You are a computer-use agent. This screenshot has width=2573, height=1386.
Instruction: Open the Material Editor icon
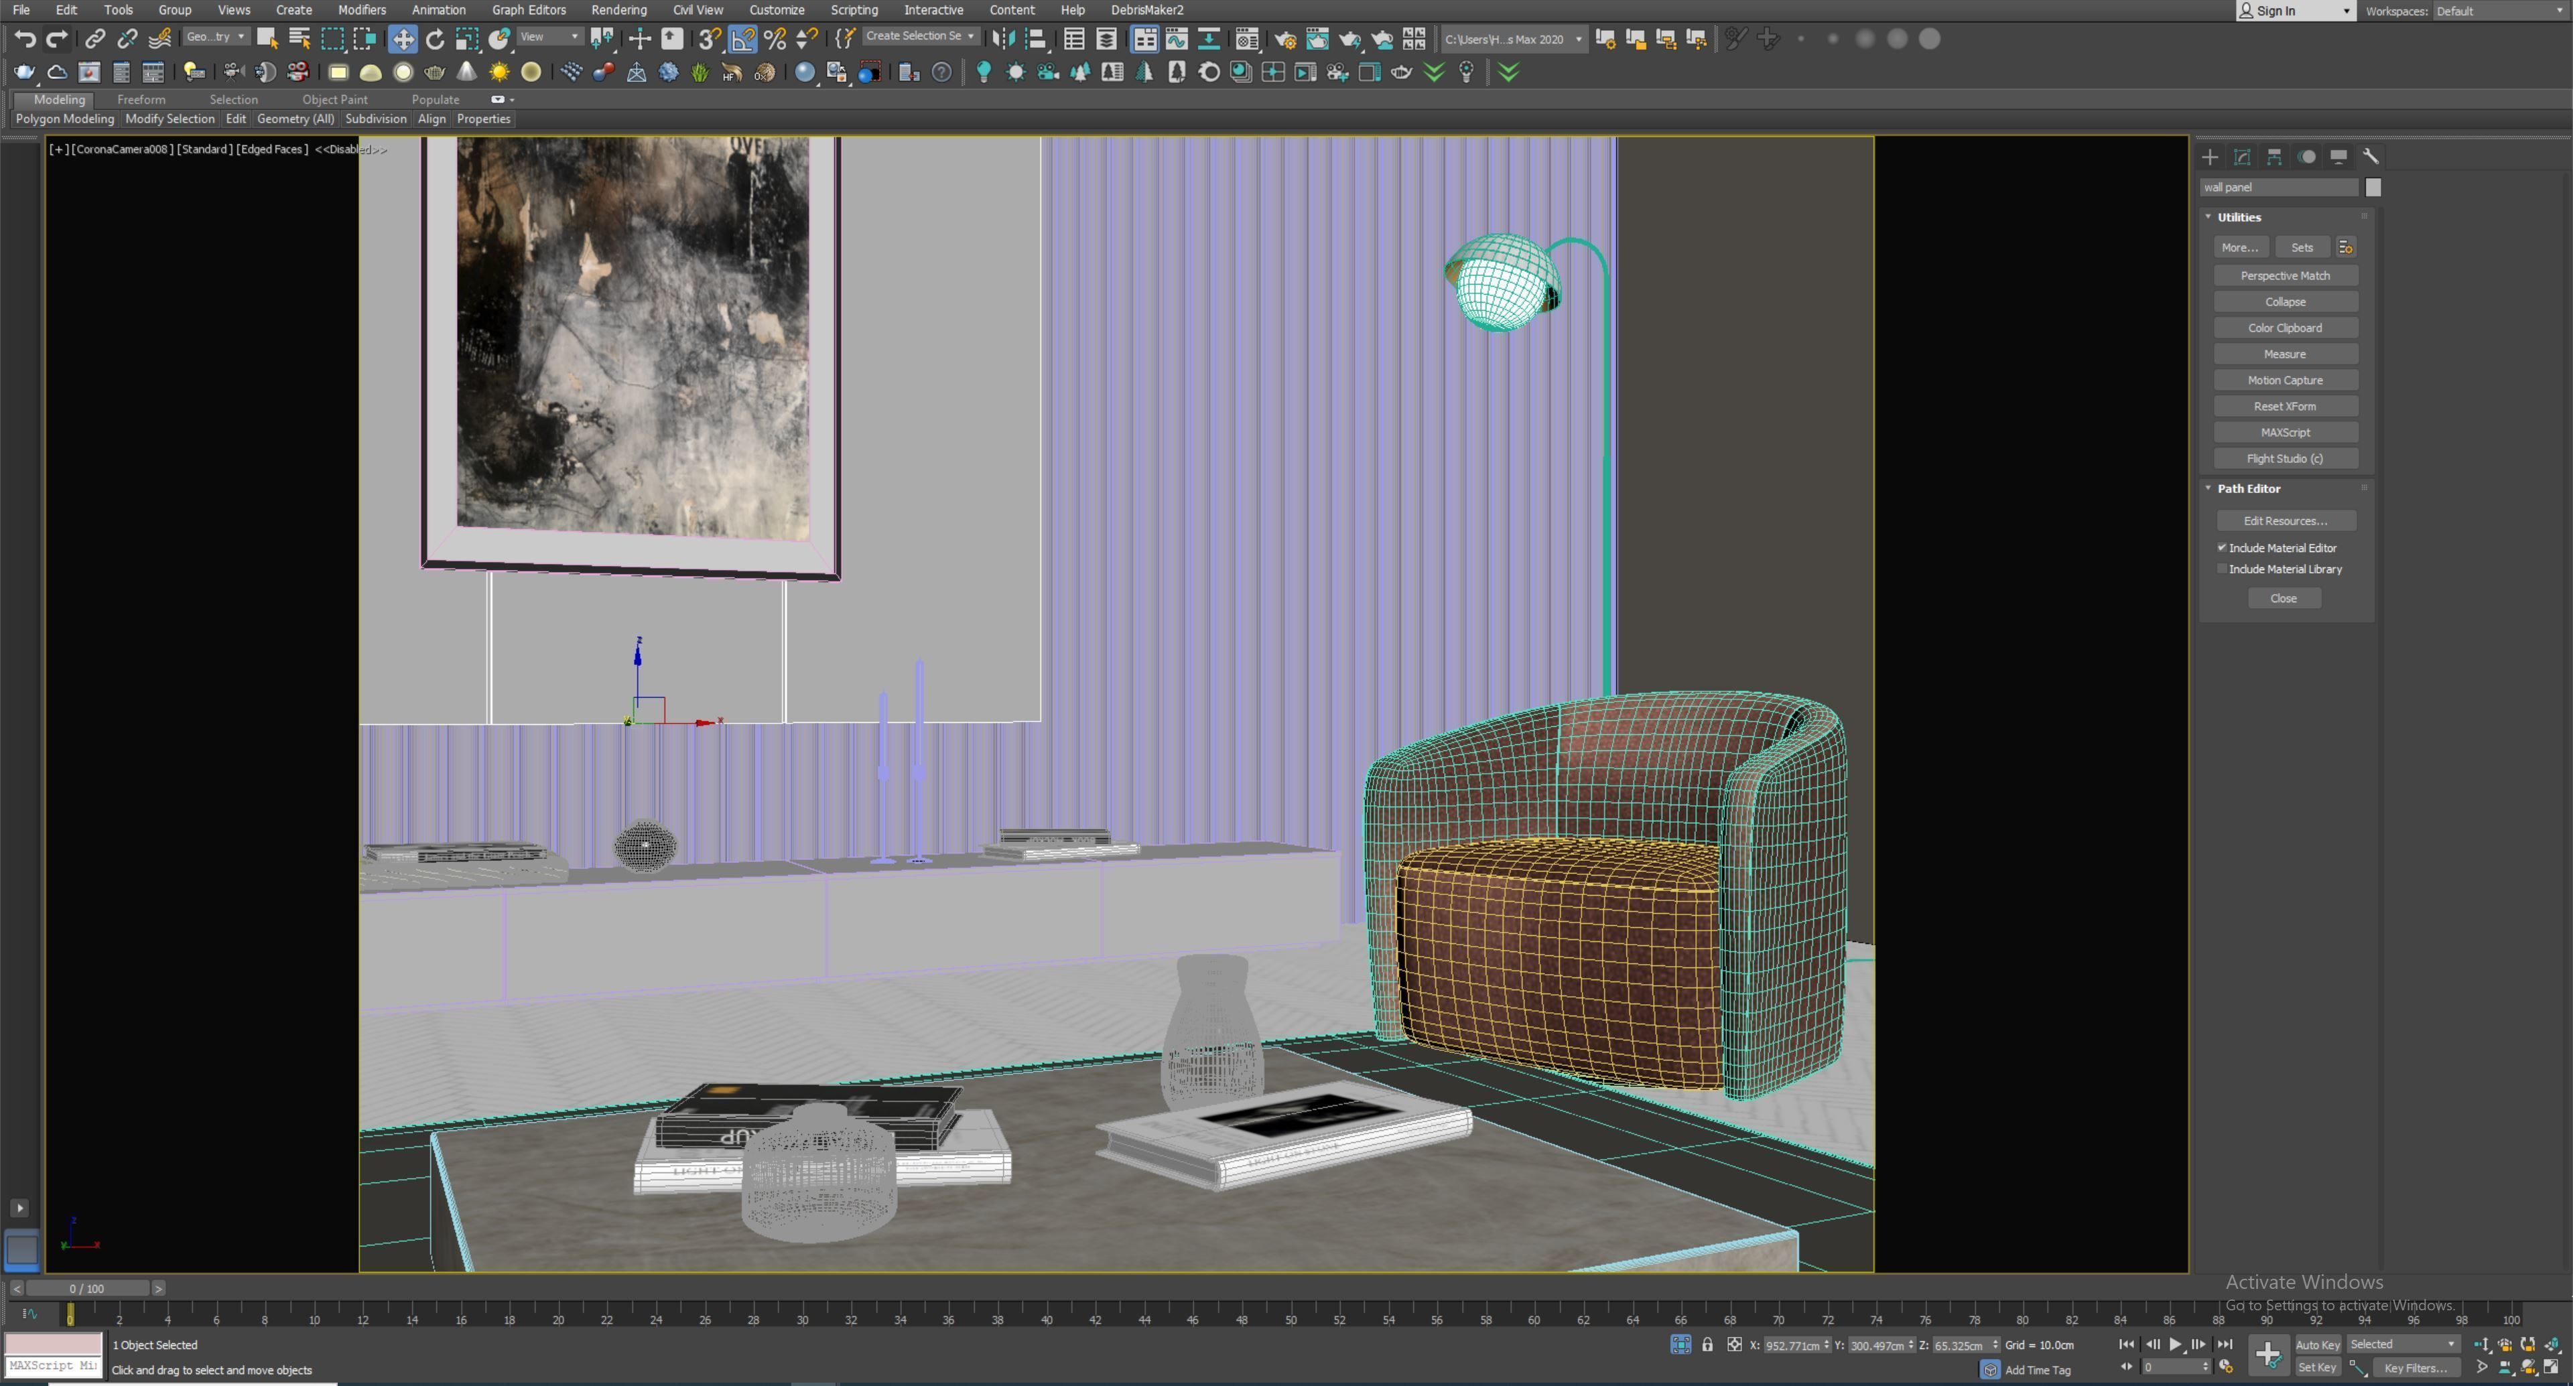(1246, 39)
